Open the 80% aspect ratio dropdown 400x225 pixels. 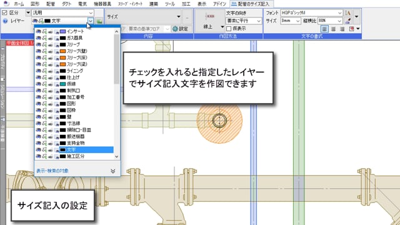click(x=330, y=21)
